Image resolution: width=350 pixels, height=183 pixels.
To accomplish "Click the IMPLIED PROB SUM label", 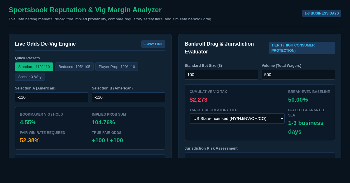I will (109, 114).
